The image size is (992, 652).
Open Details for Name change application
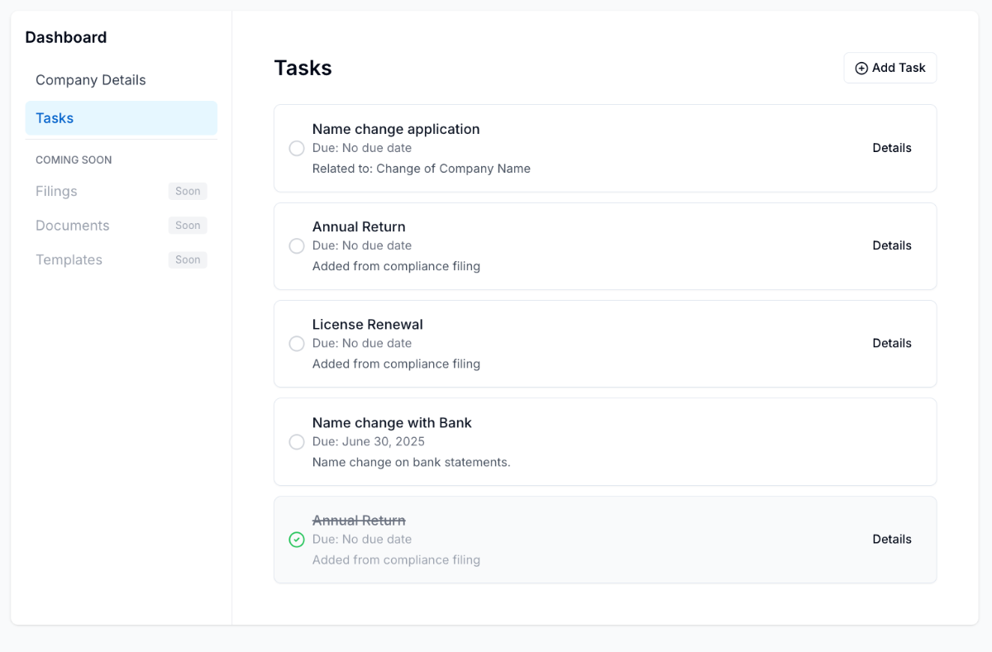pos(892,148)
